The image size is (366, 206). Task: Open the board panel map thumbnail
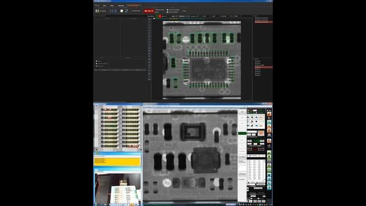coord(118,128)
